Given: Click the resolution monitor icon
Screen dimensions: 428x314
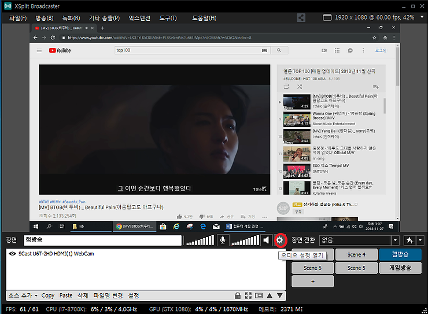Looking at the screenshot, I should tap(327, 18).
